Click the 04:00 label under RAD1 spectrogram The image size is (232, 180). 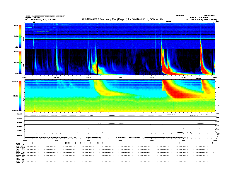pos(57,77)
